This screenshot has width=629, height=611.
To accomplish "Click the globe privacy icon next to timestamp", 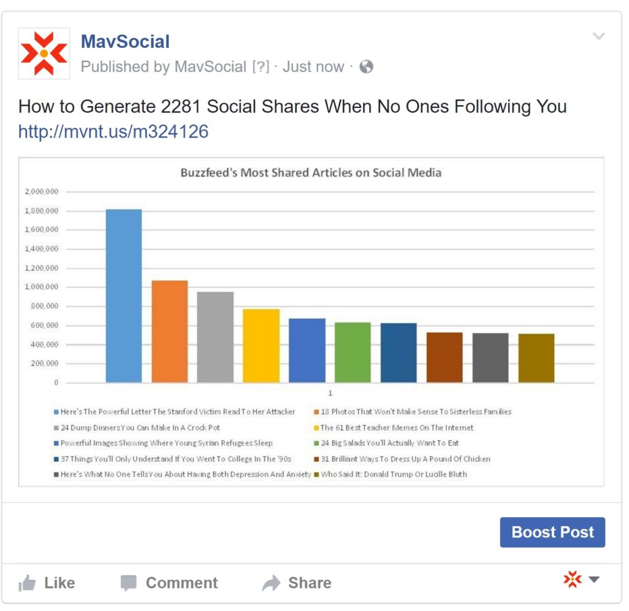I will [x=367, y=68].
